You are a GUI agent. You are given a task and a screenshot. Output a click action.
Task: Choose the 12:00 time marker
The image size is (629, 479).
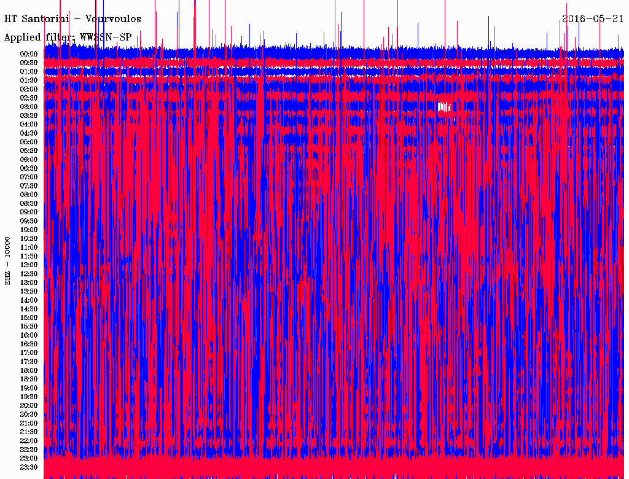pyautogui.click(x=29, y=265)
